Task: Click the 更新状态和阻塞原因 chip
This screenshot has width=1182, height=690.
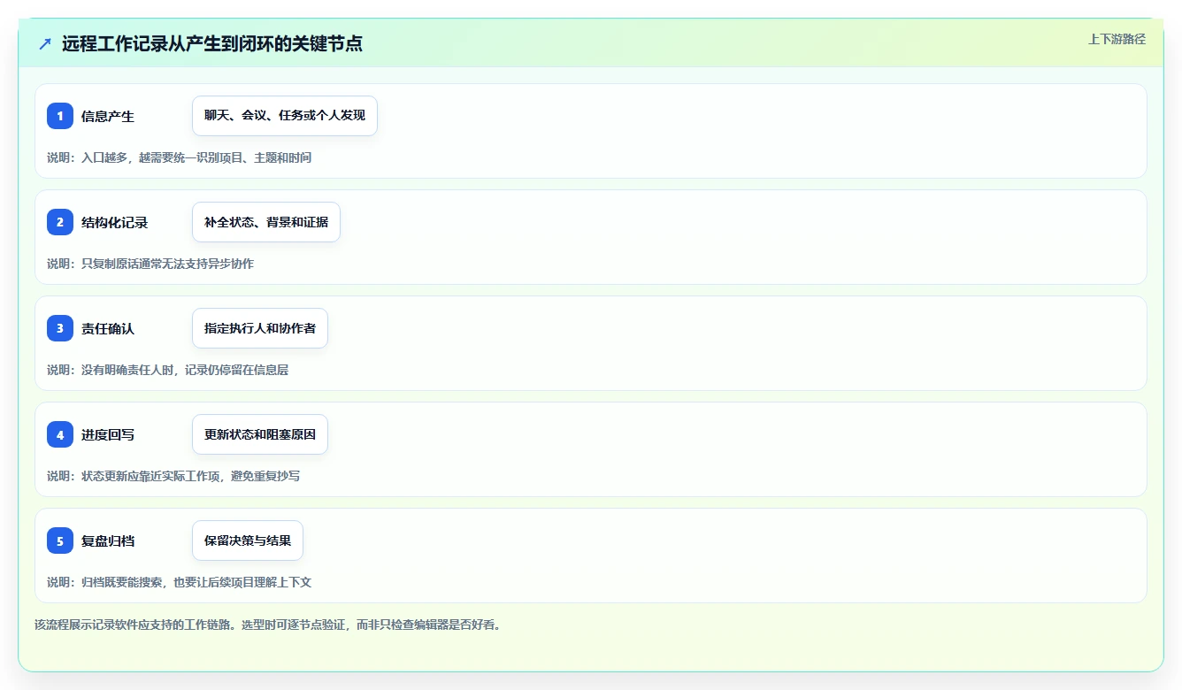Action: click(260, 434)
